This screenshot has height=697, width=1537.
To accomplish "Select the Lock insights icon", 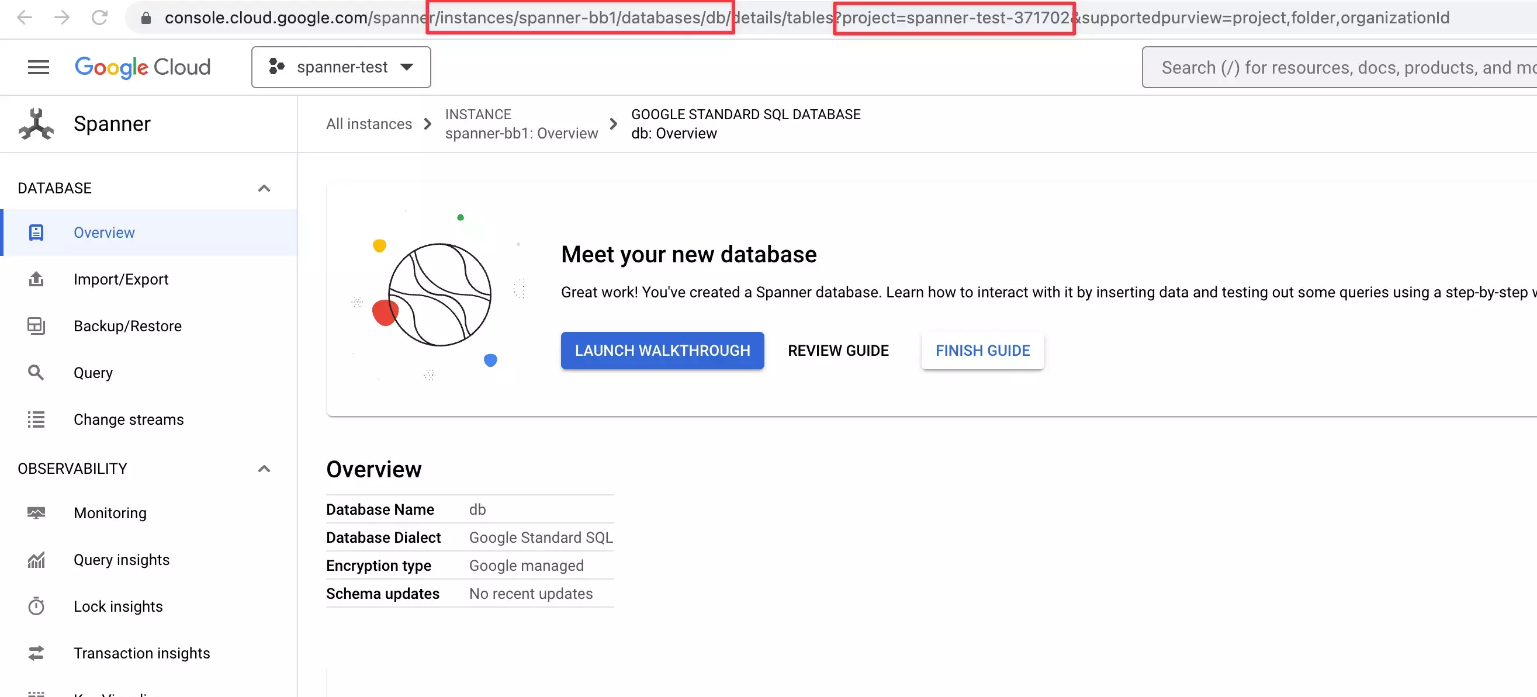I will 36,606.
